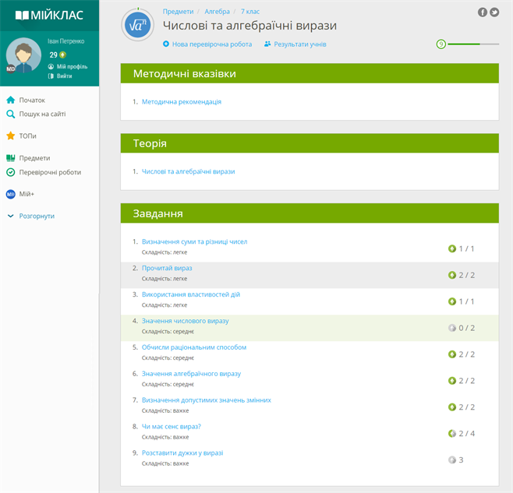The height and width of the screenshot is (493, 513).
Task: Click the home icon beside Початок
Action: 10,100
